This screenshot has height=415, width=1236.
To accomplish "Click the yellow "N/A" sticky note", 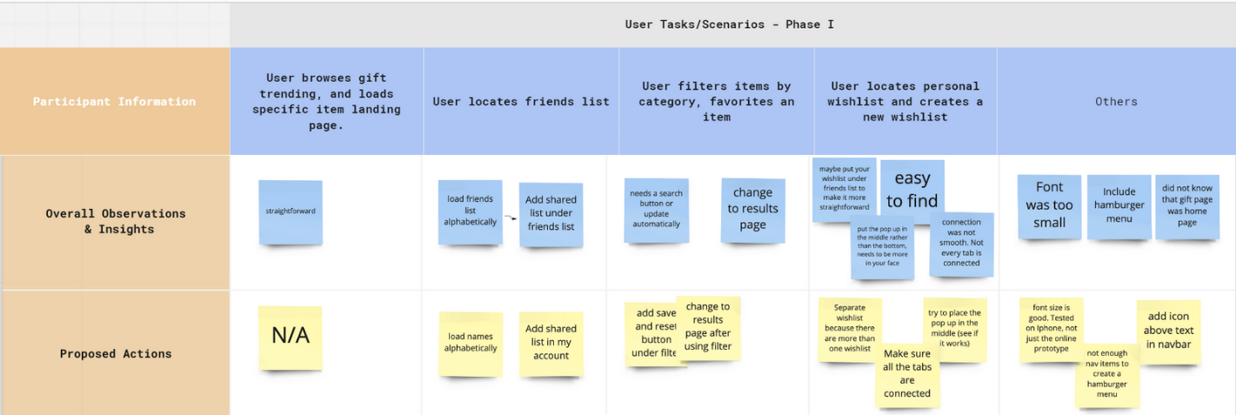I will (x=291, y=337).
